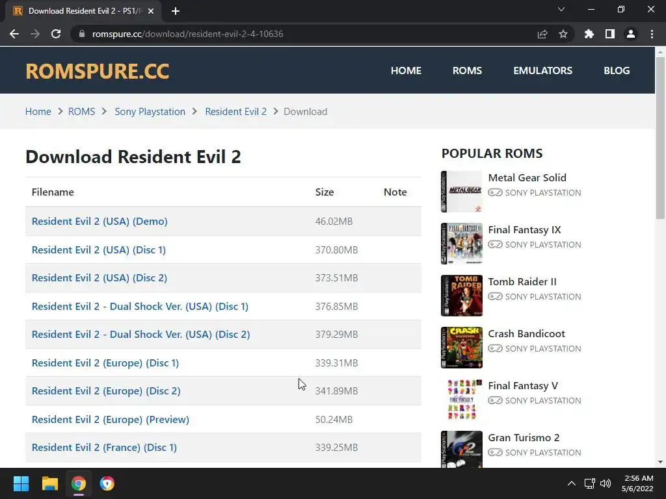Viewport: 666px width, 499px height.
Task: Download Resident Evil 2 (USA) (Demo)
Action: tap(100, 222)
